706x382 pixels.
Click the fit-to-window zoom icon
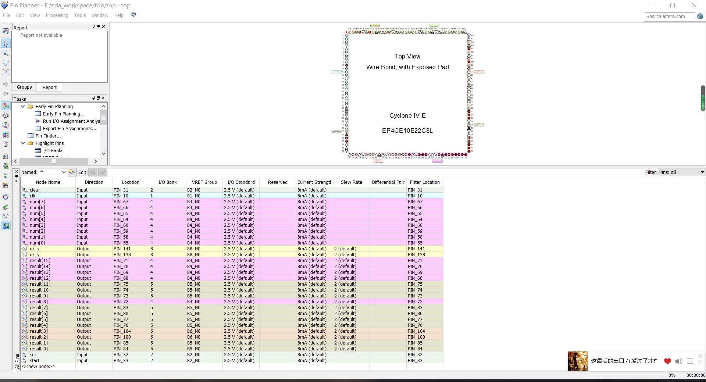[x=6, y=72]
